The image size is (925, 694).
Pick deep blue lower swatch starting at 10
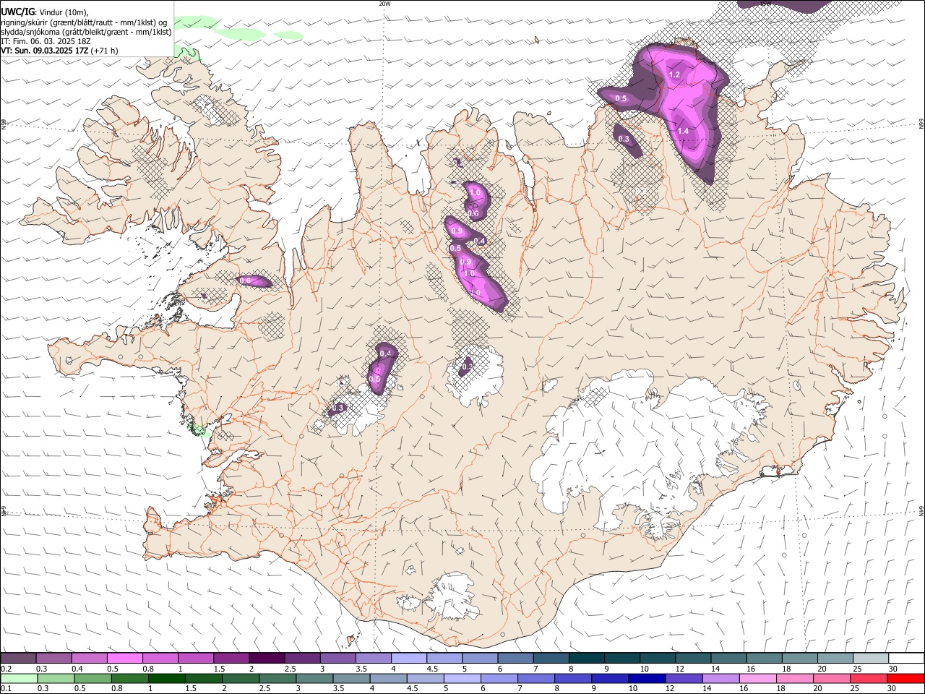[x=647, y=678]
